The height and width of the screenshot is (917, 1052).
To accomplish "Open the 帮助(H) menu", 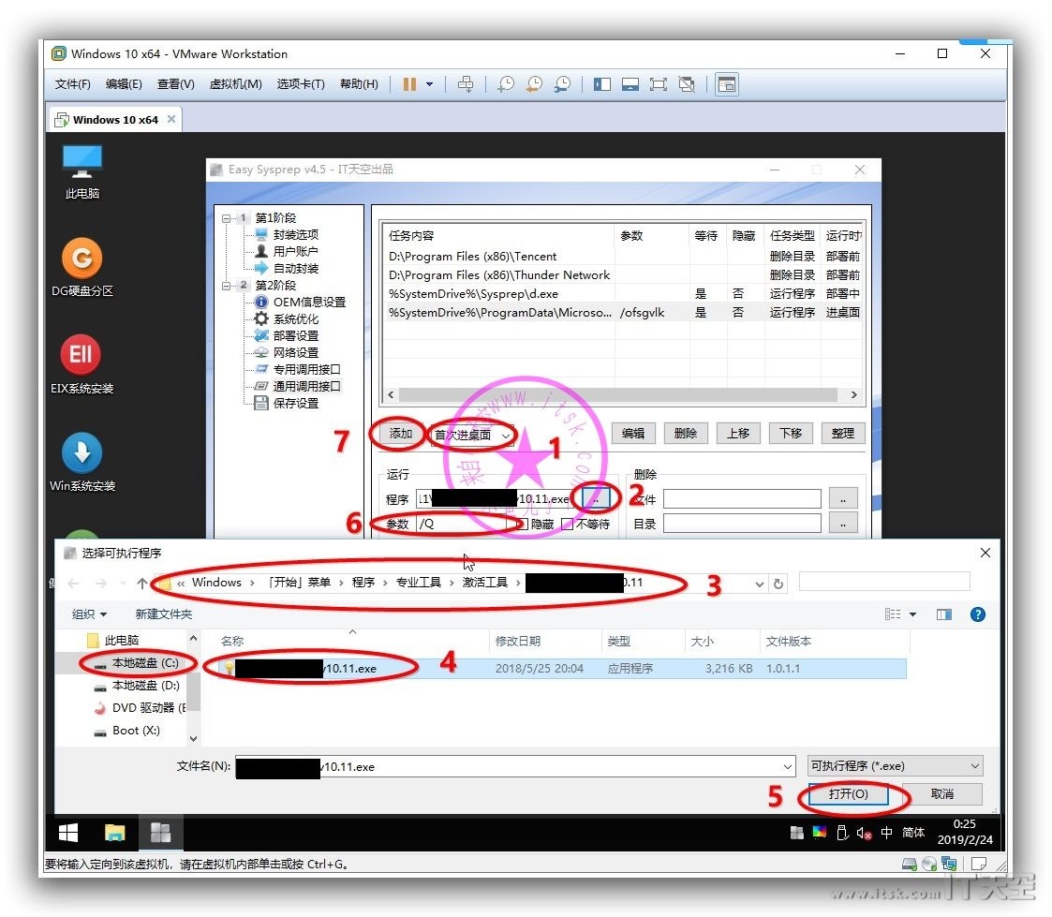I will (359, 84).
